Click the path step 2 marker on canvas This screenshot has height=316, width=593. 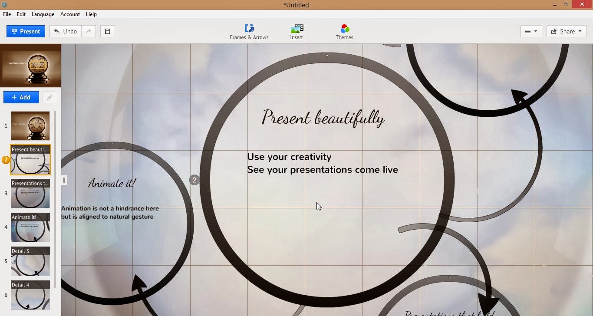pos(194,180)
